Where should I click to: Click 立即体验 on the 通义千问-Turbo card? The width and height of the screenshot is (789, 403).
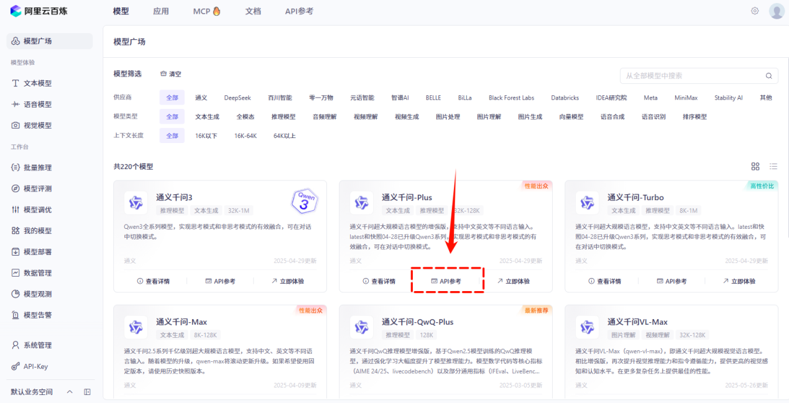coord(739,281)
